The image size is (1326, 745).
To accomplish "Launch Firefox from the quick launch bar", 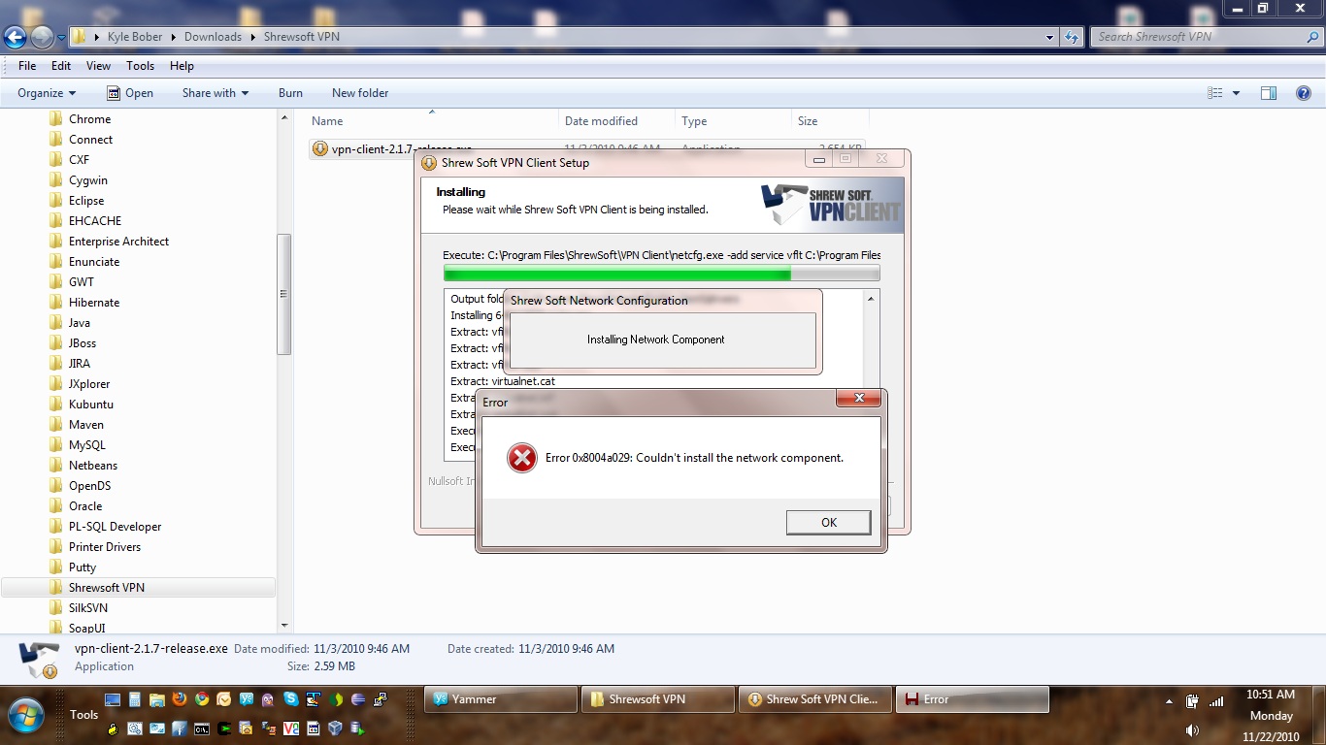I will pos(180,698).
